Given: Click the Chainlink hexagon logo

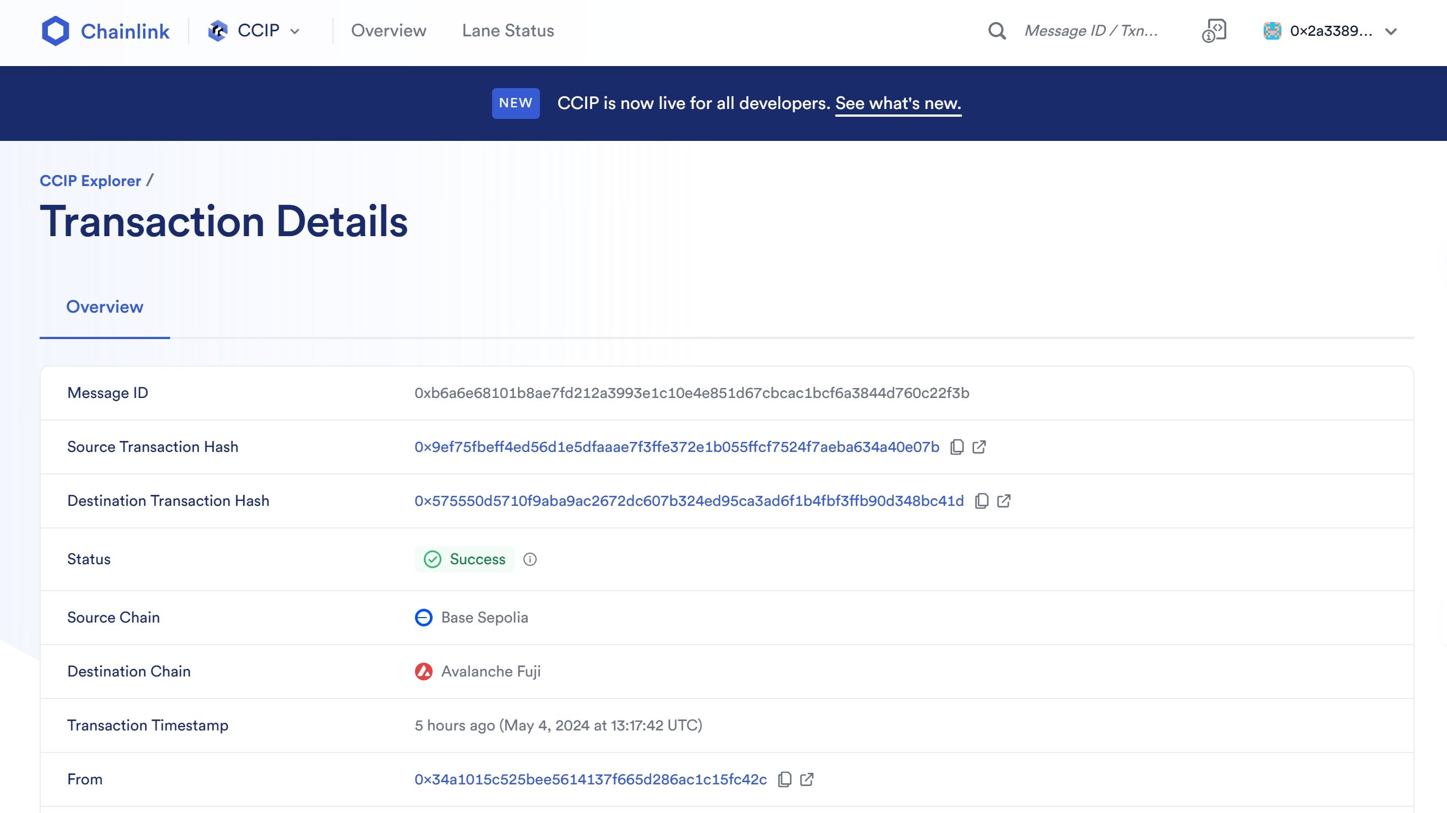Looking at the screenshot, I should (55, 31).
